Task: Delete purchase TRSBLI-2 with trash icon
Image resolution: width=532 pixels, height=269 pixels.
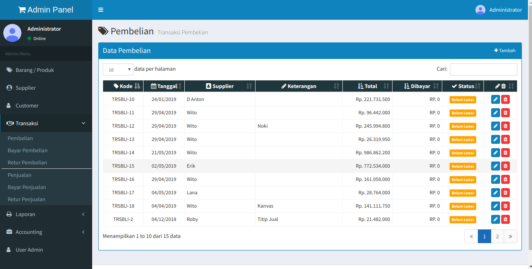Action: click(x=505, y=219)
